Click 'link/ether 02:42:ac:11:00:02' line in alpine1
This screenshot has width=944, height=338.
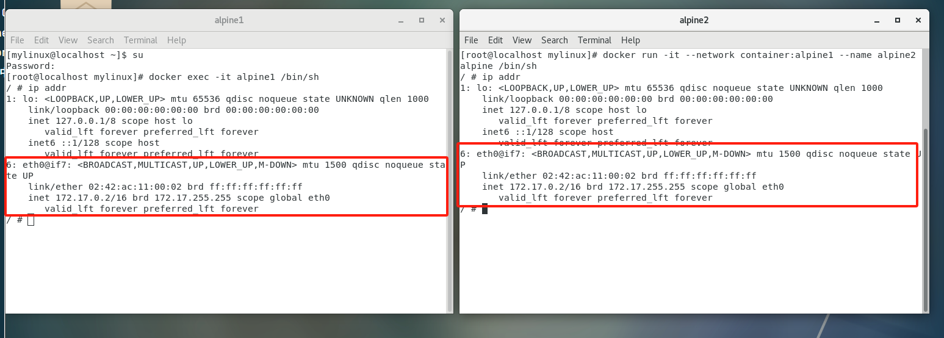click(x=165, y=187)
